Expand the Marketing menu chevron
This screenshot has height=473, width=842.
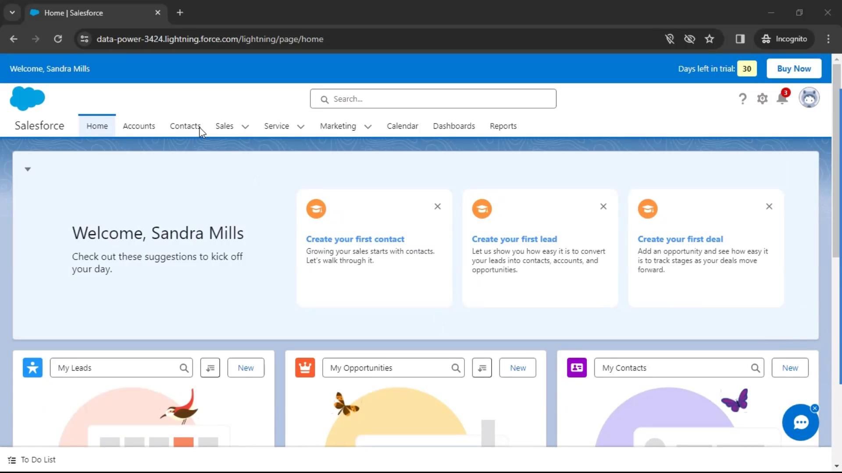(x=367, y=127)
